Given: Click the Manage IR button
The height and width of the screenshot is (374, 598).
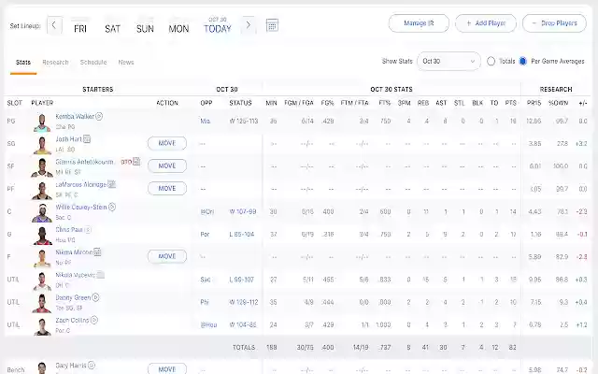Looking at the screenshot, I should coord(419,23).
